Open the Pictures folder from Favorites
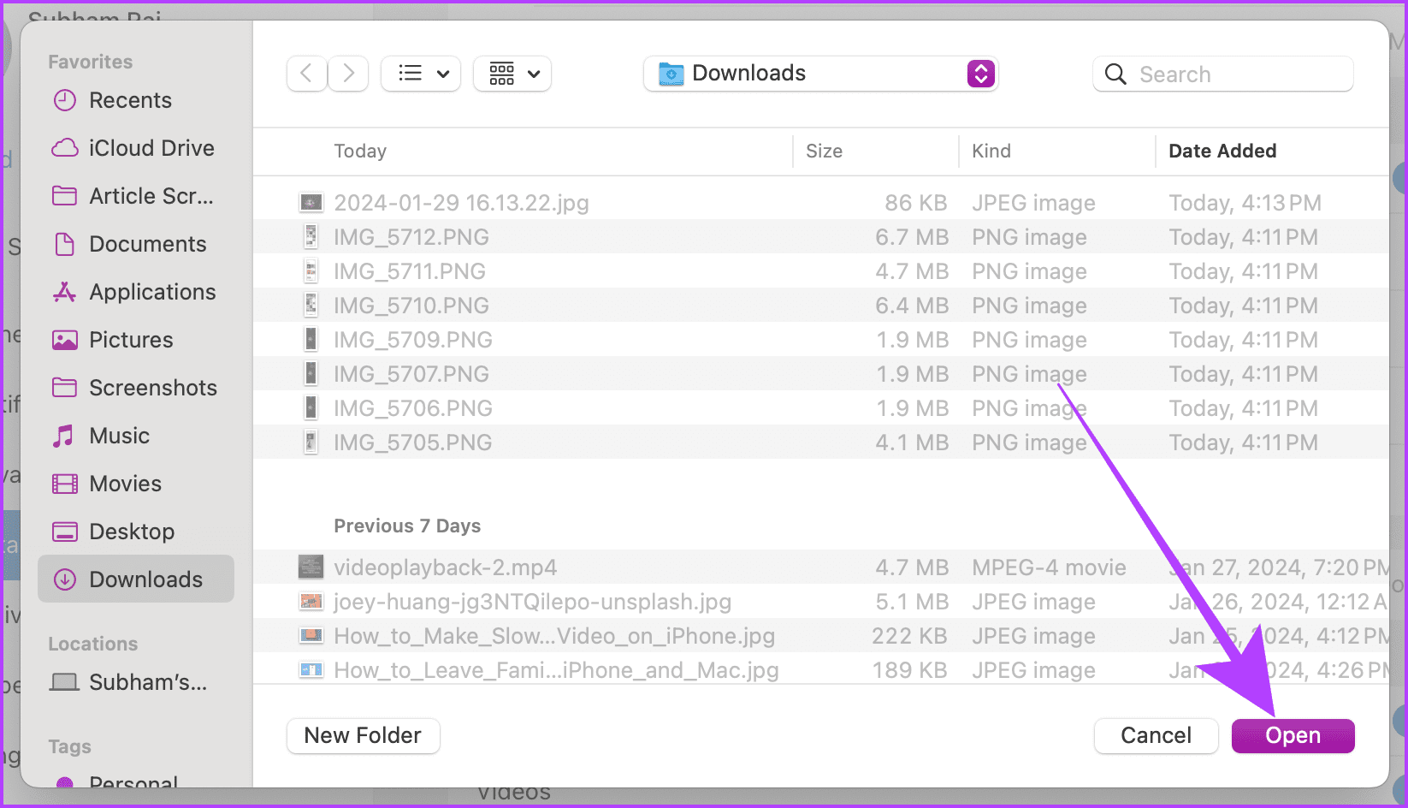Viewport: 1408px width, 808px height. (130, 340)
